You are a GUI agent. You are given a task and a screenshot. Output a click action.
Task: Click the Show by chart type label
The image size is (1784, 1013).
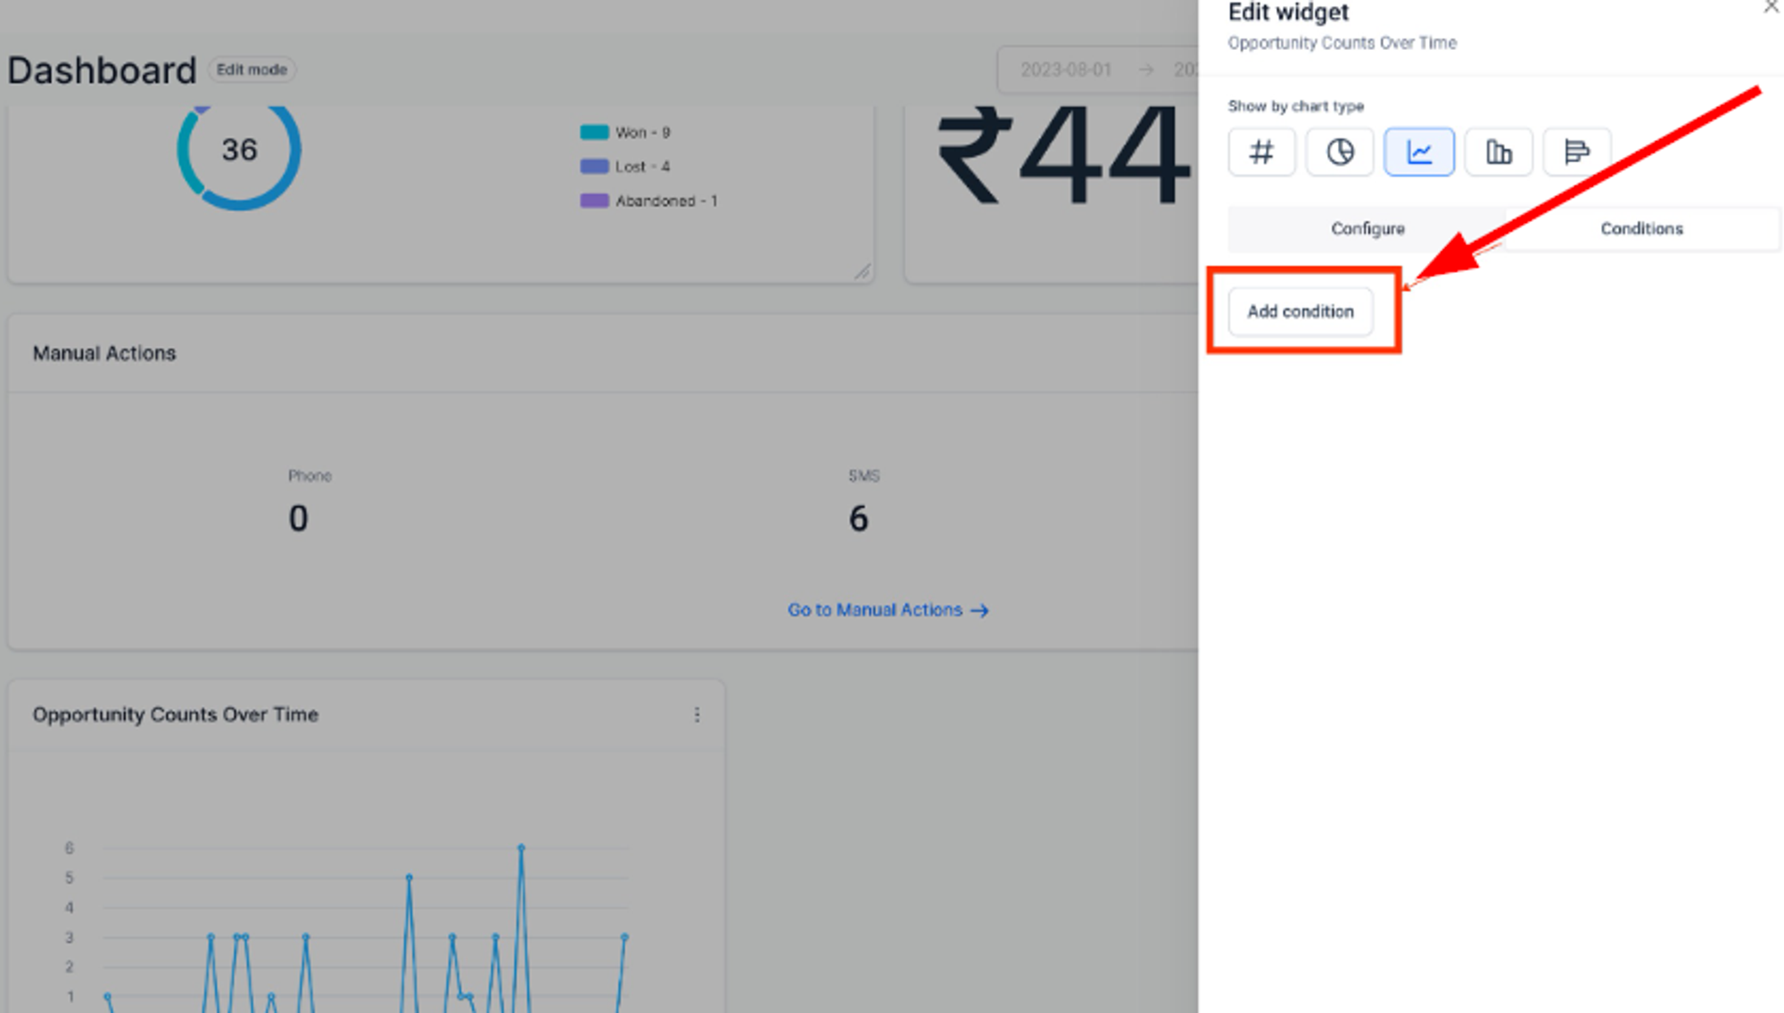[1296, 106]
